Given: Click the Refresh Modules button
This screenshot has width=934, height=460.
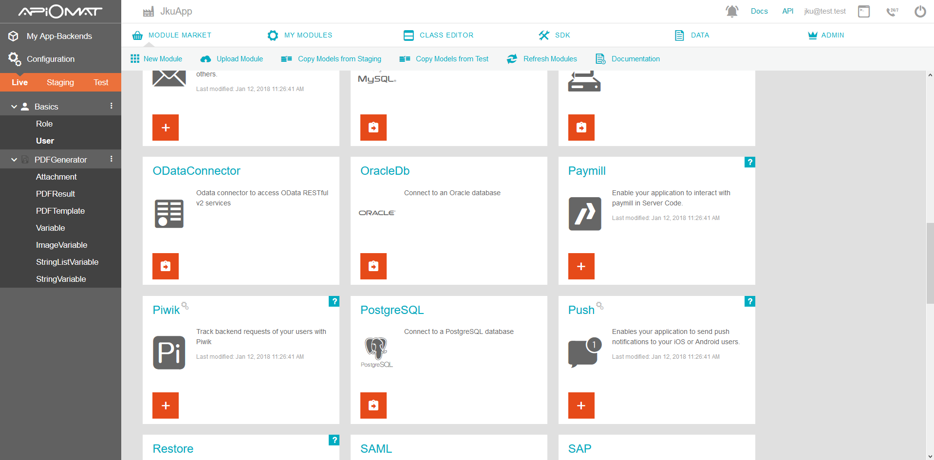Looking at the screenshot, I should [x=542, y=59].
